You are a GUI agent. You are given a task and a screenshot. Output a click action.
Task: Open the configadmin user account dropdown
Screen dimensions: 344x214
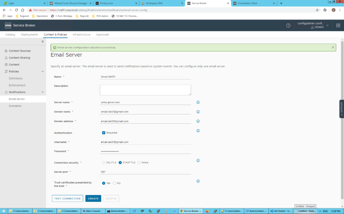tap(313, 25)
